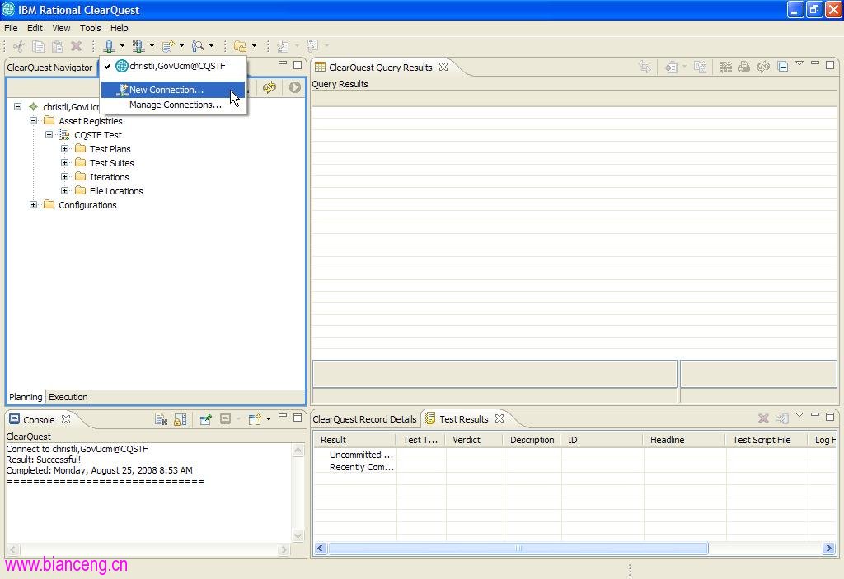
Task: Click the Cut scissors icon in the main toolbar
Action: pyautogui.click(x=19, y=46)
